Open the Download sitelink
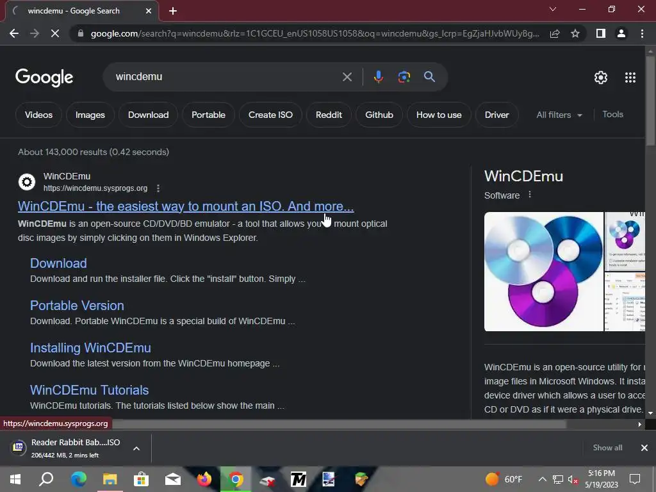This screenshot has width=656, height=492. pyautogui.click(x=58, y=263)
